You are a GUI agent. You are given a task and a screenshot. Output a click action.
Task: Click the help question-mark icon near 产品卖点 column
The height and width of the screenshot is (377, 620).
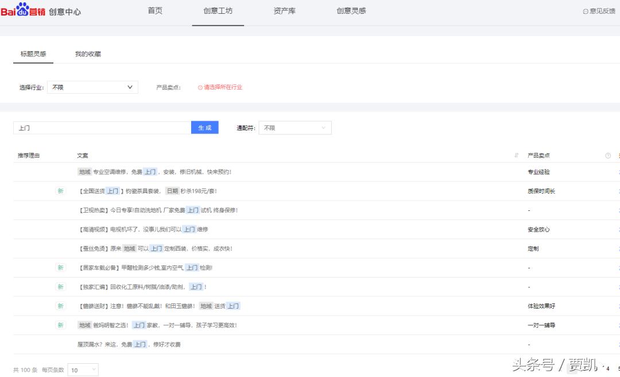pyautogui.click(x=608, y=155)
